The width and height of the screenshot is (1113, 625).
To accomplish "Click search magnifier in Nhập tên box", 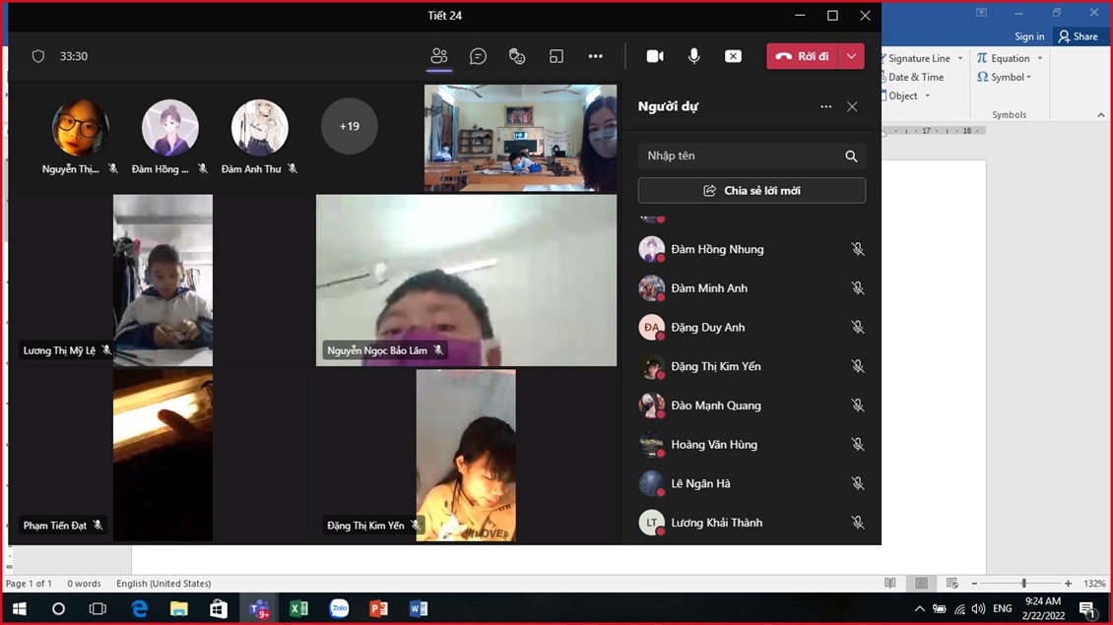I will coord(851,156).
